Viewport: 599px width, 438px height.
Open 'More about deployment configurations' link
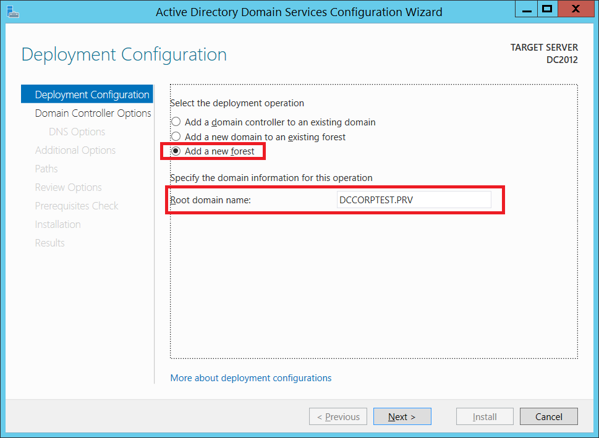point(250,378)
